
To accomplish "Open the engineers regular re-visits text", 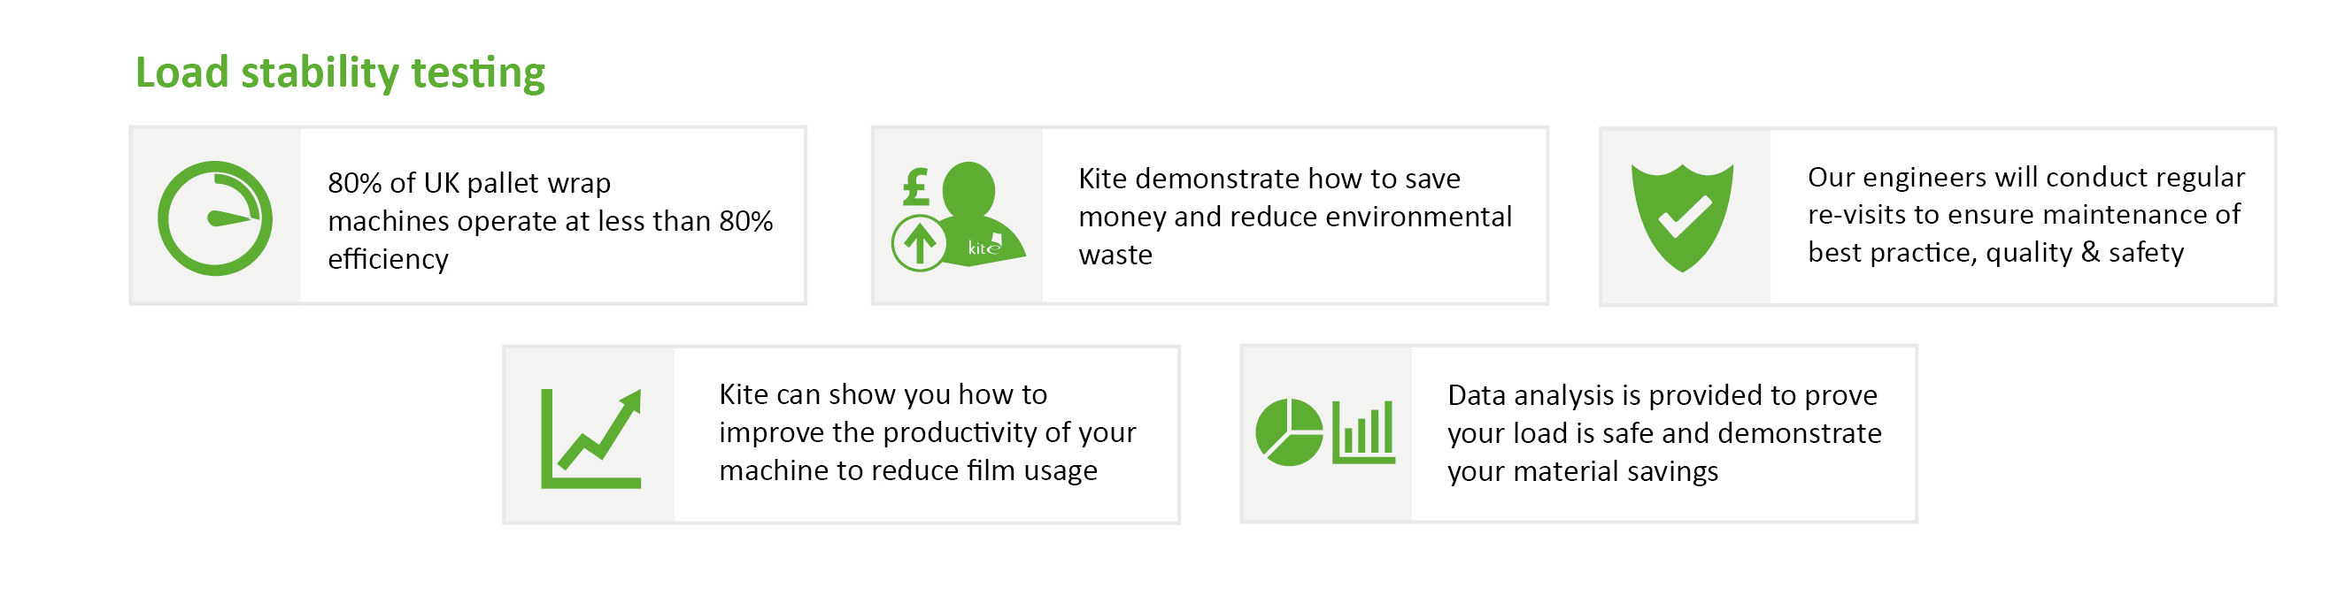I will pyautogui.click(x=2025, y=215).
